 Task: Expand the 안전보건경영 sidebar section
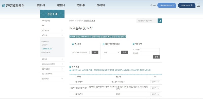click(x=62, y=69)
